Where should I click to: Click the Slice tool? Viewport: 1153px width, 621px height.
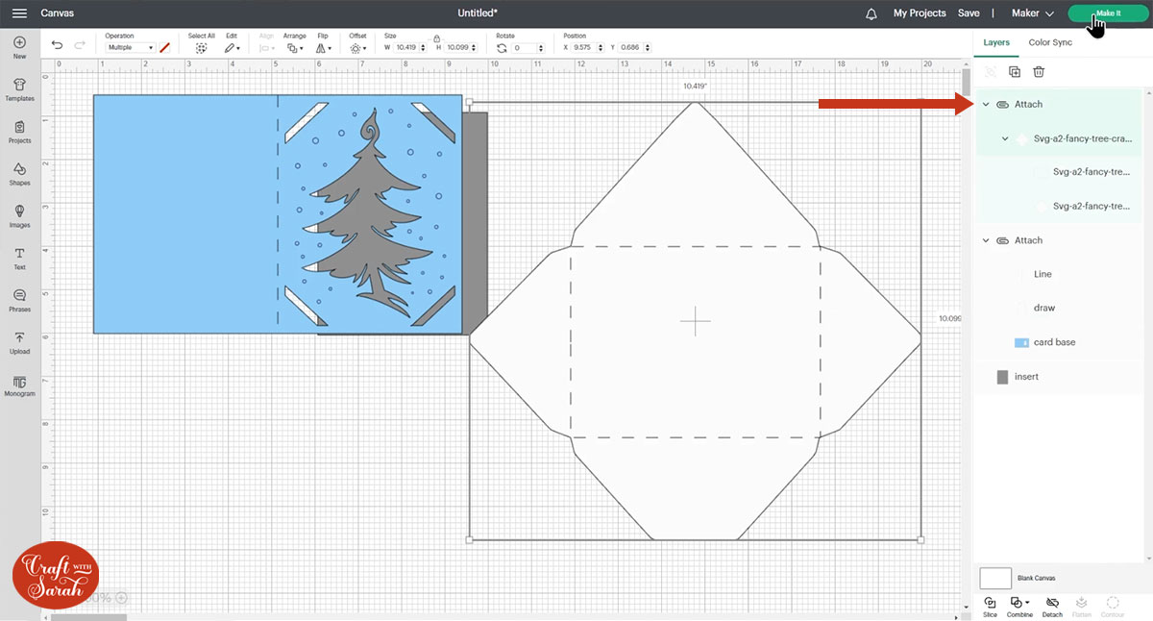990,604
